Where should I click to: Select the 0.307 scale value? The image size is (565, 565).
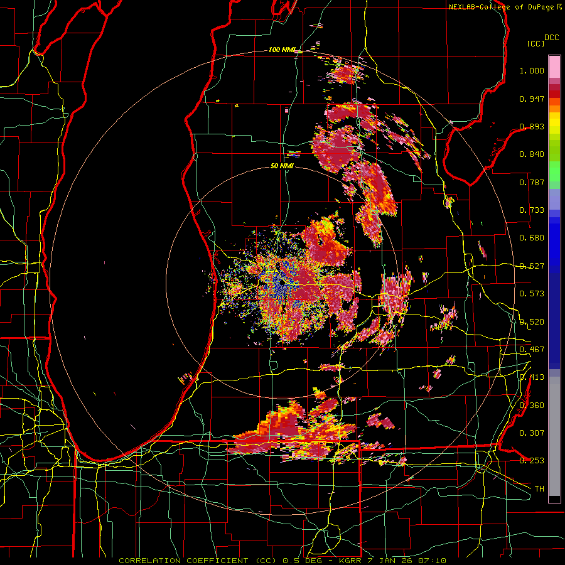(x=532, y=433)
